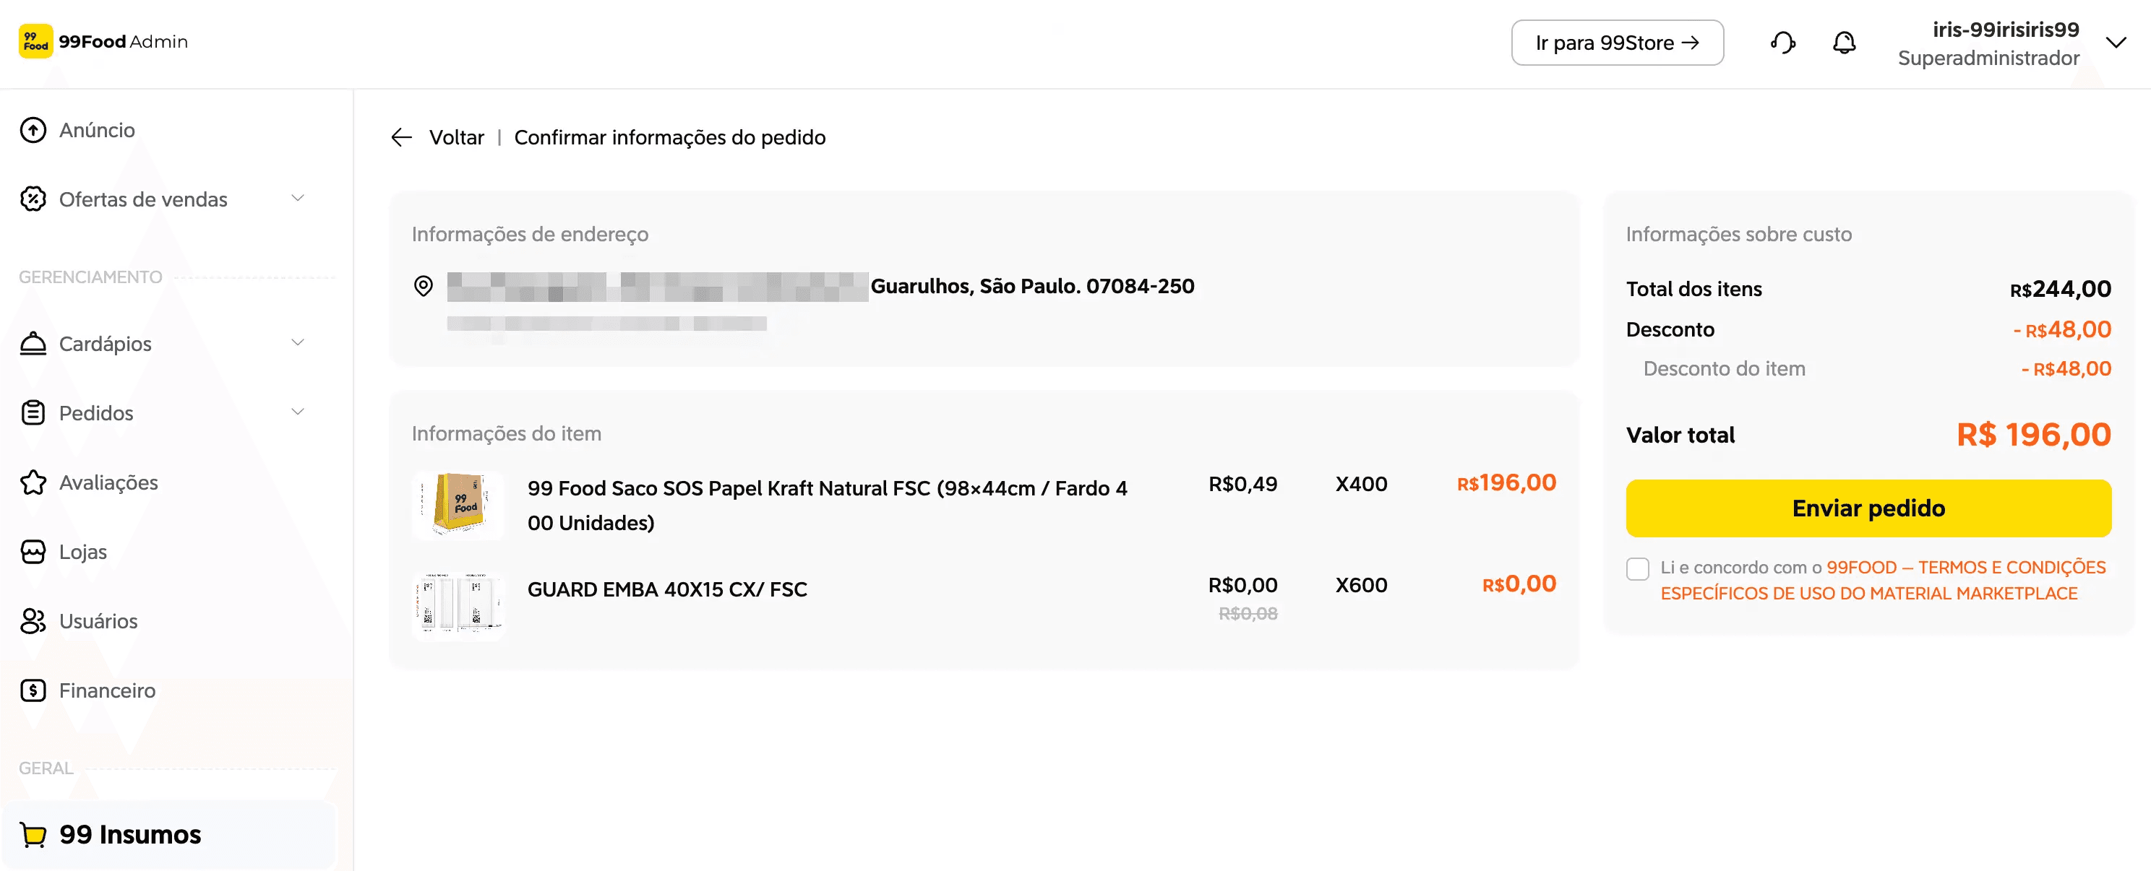Click the Anúncio upload arrow icon
Viewport: 2151px width, 871px height.
(x=33, y=130)
